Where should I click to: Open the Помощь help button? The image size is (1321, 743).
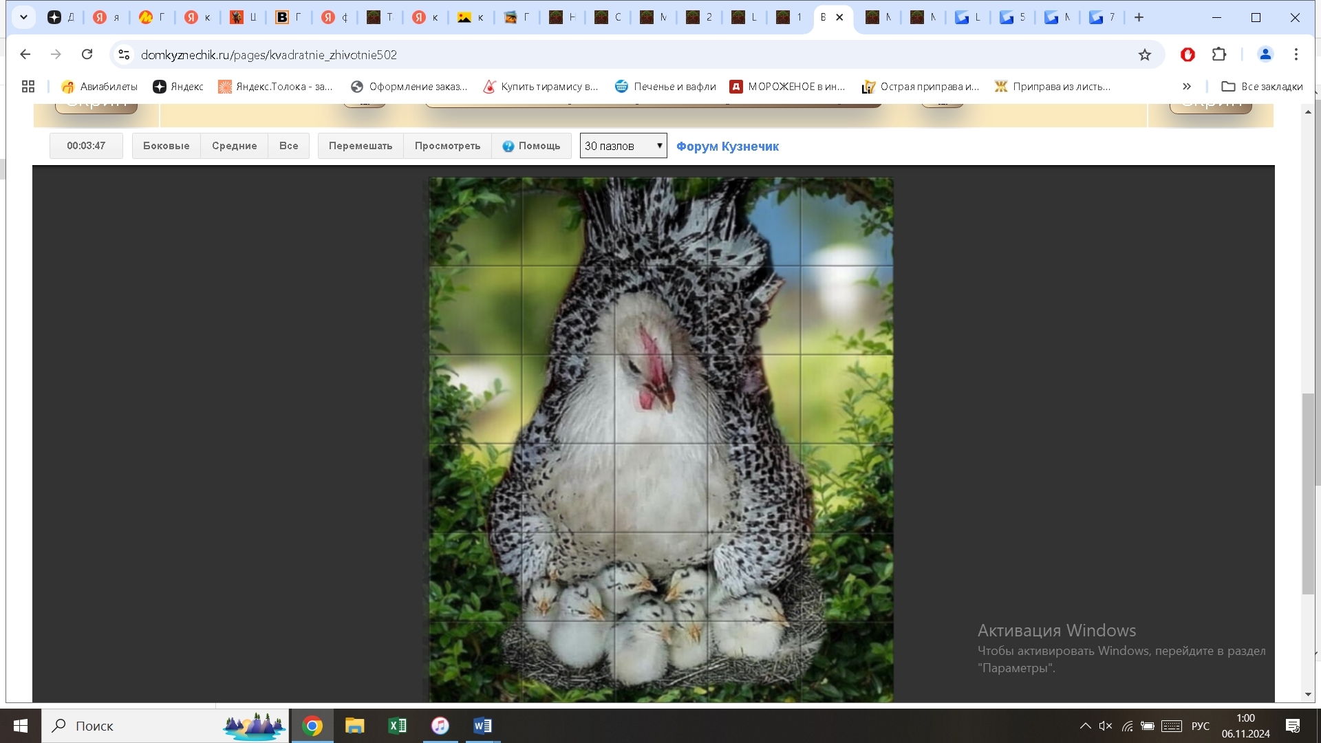[x=531, y=146]
